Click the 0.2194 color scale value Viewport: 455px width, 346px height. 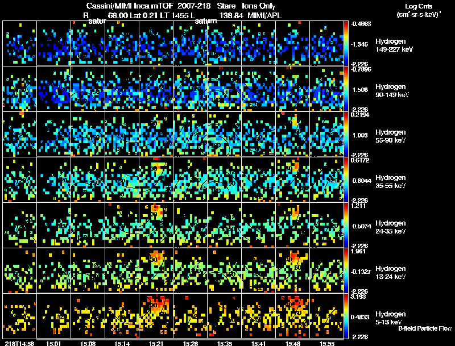point(359,115)
